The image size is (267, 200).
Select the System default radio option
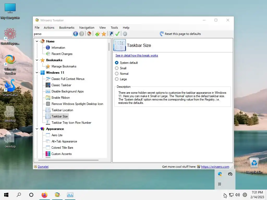(117, 63)
